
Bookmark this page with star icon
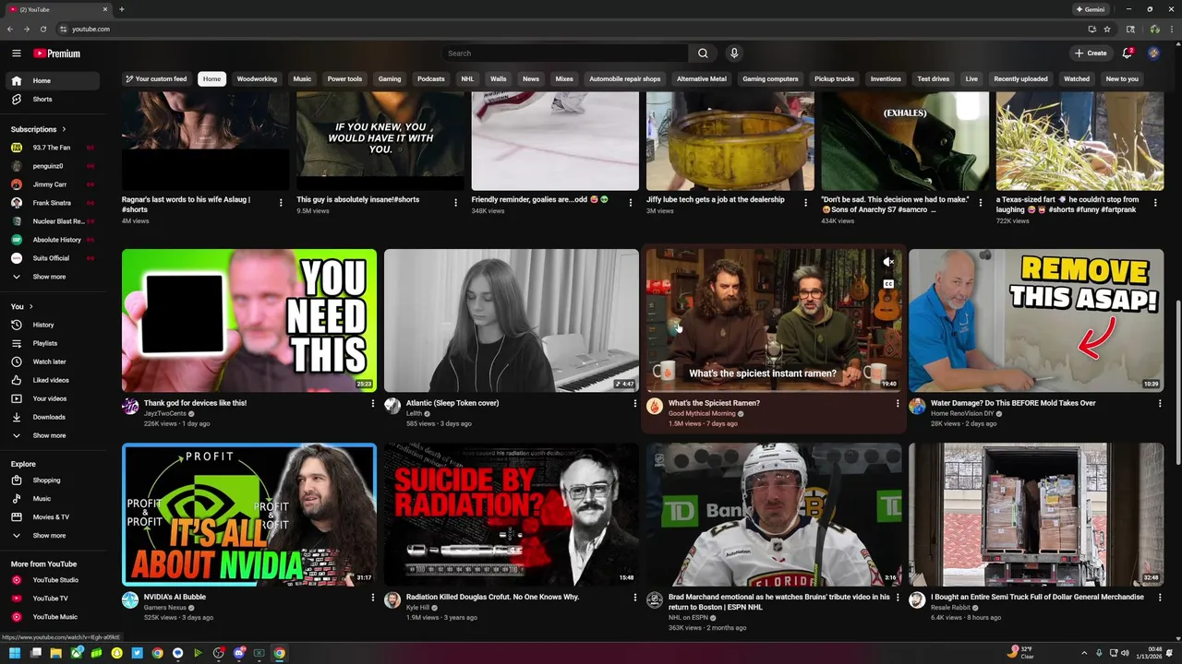tap(1107, 29)
